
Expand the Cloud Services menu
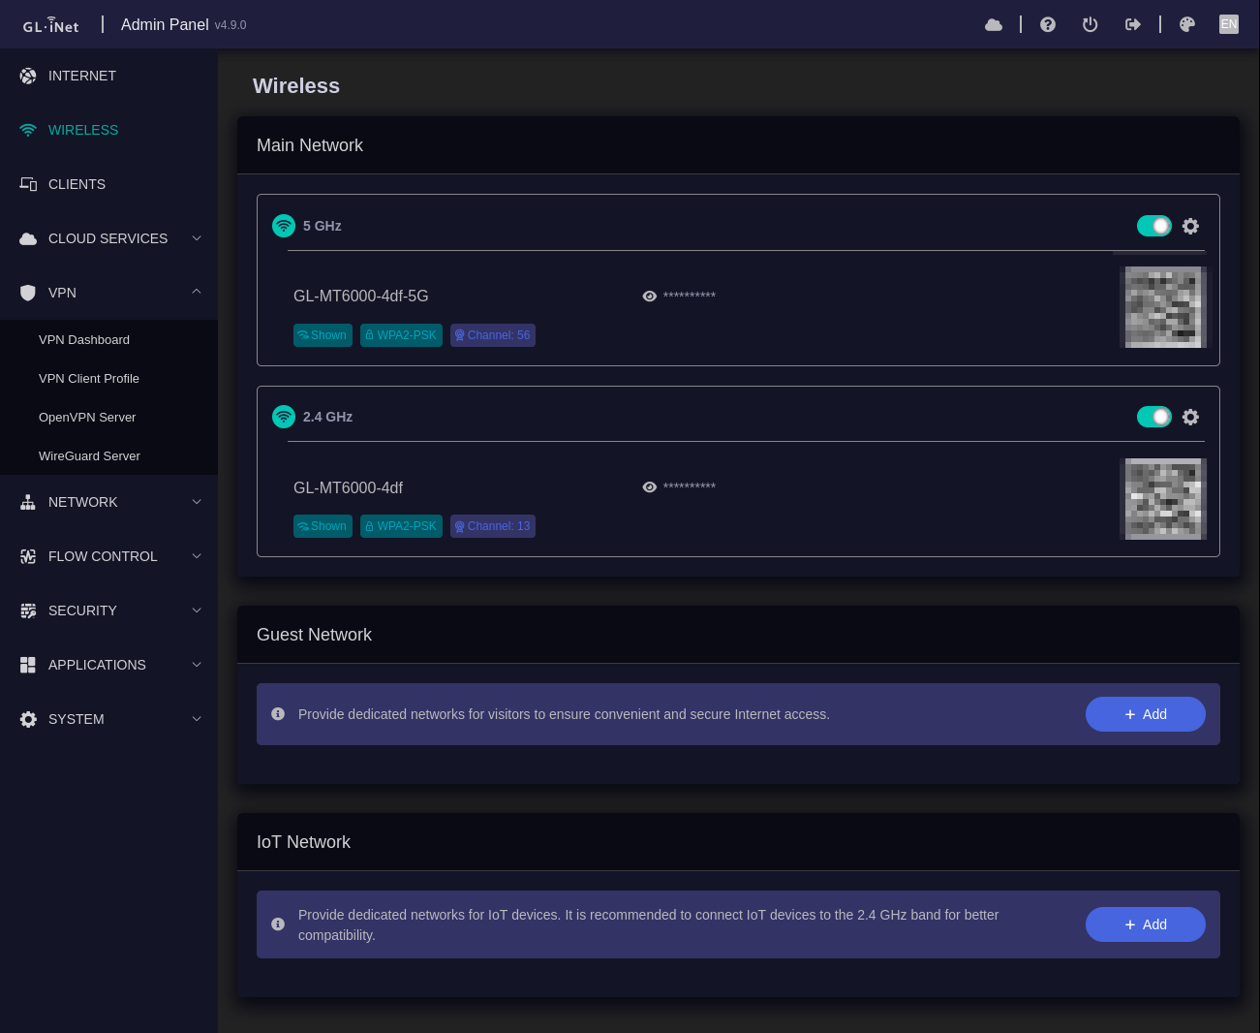[x=108, y=238]
